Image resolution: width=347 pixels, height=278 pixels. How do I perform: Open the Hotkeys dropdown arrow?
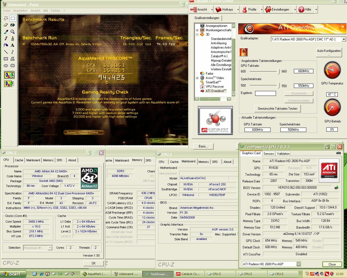(238, 10)
